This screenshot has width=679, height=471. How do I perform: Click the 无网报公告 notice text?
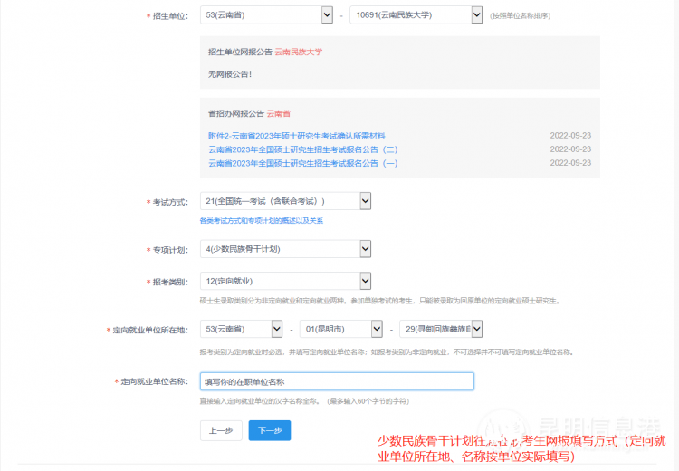[x=230, y=74]
